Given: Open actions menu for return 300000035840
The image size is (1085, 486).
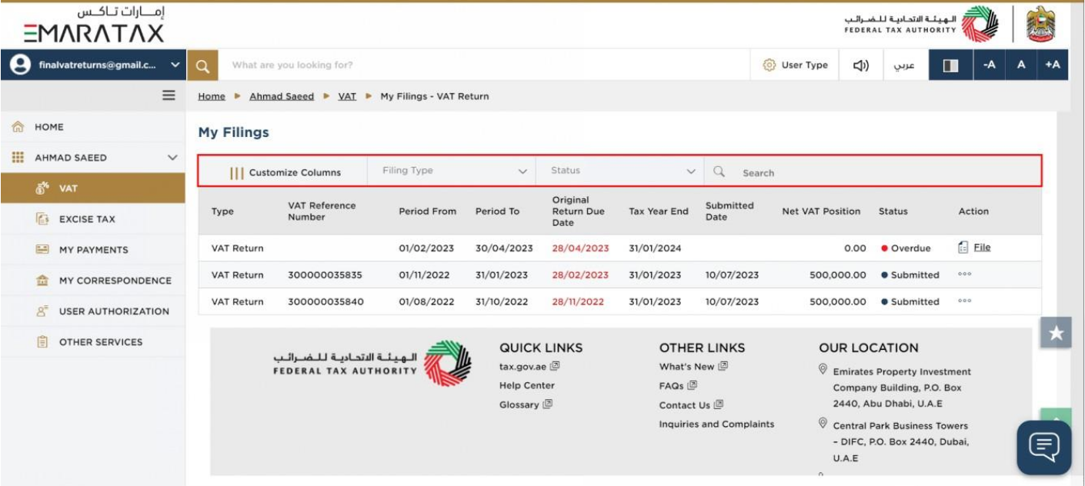Looking at the screenshot, I should point(965,301).
